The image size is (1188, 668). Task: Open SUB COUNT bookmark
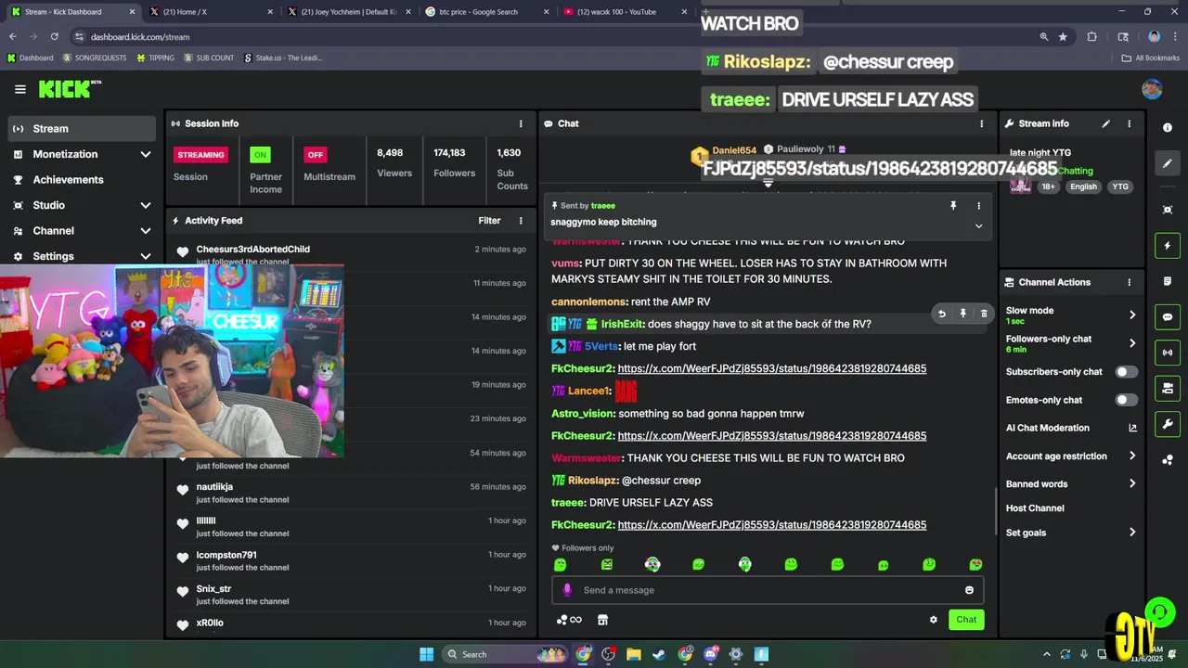pos(209,58)
